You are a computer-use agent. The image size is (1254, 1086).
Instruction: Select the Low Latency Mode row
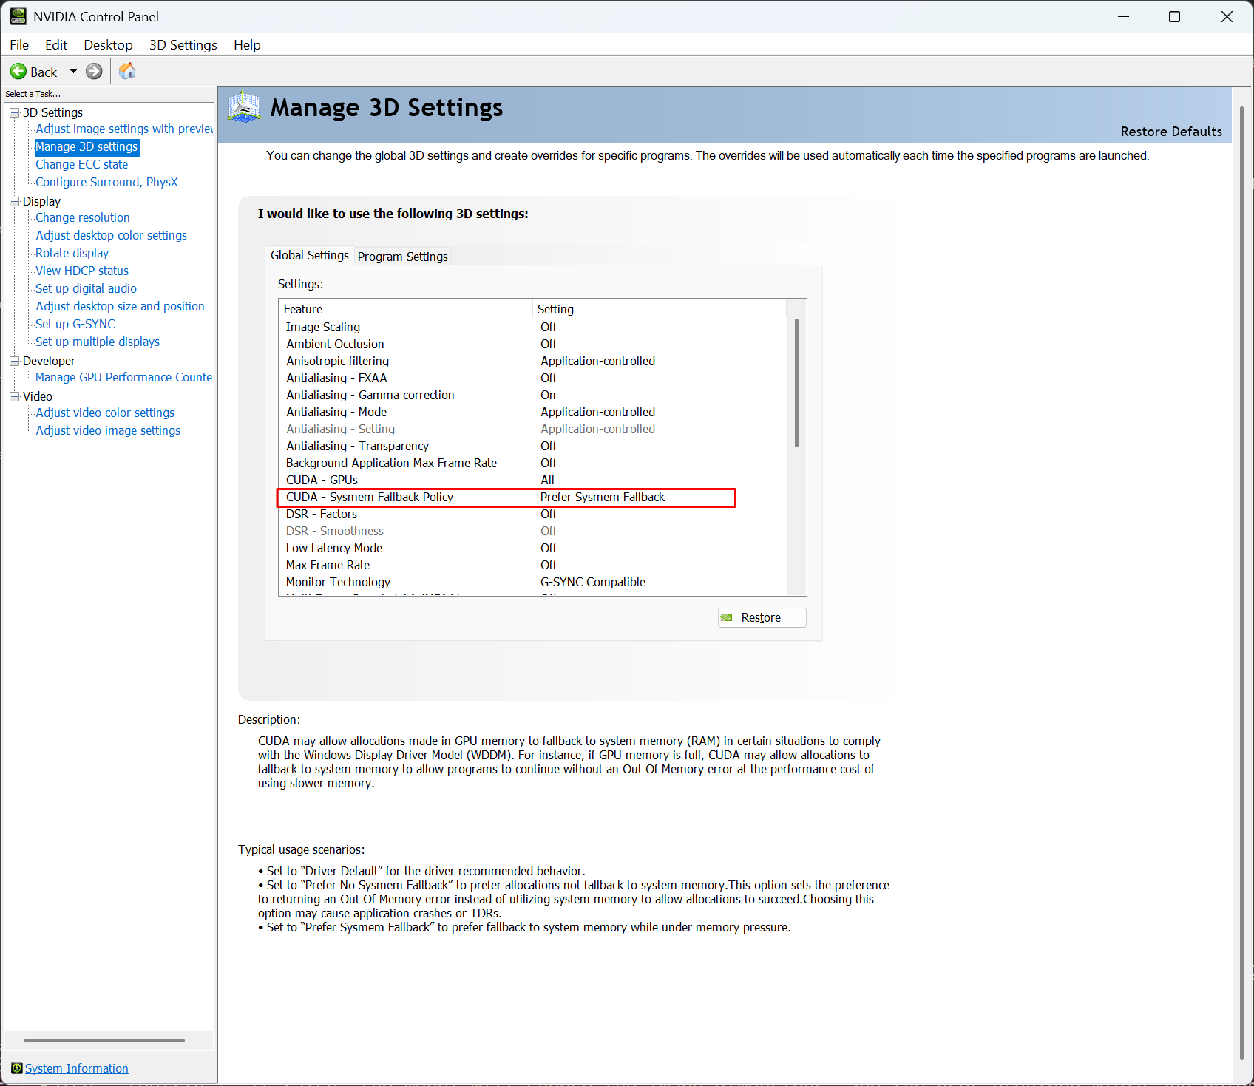532,548
